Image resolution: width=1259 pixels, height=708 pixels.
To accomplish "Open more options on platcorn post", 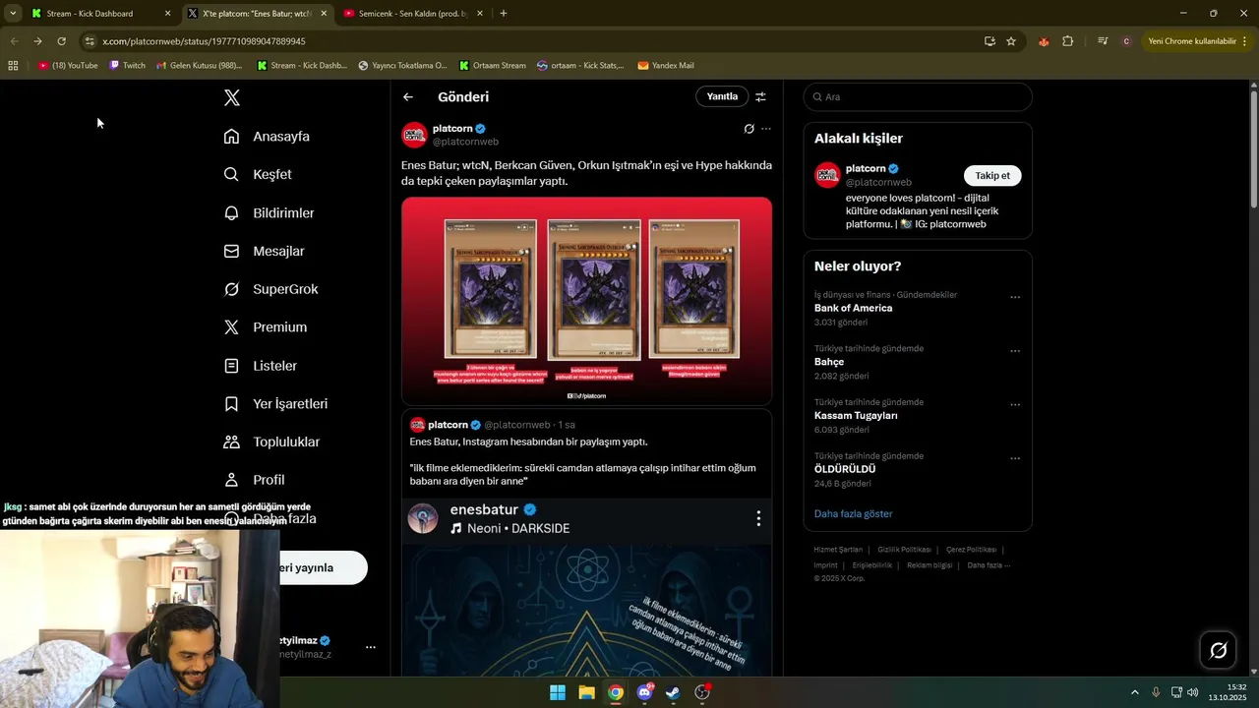I will 766,129.
